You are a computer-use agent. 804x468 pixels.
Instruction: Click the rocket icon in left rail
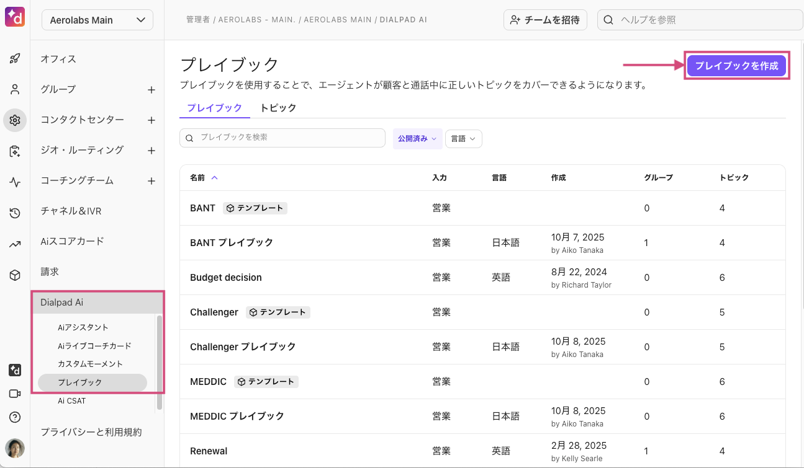(15, 59)
